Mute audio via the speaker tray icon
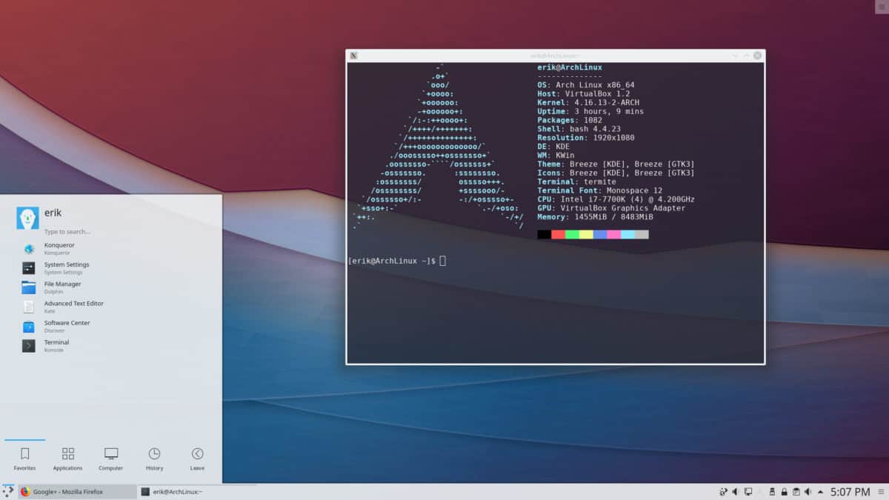Screen dimensions: 889x500 click(808, 491)
